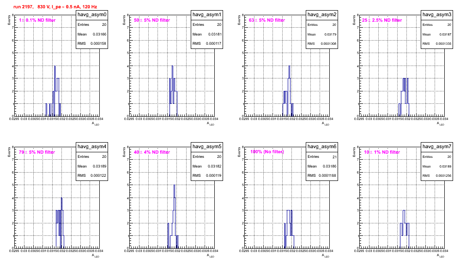Screen dimensions: 460x264
Task: Click the histogram bars in havg_asym4 plot
Action: 60,223
